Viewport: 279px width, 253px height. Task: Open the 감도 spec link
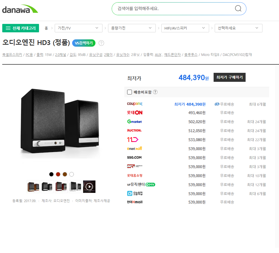pyautogui.click(x=73, y=55)
